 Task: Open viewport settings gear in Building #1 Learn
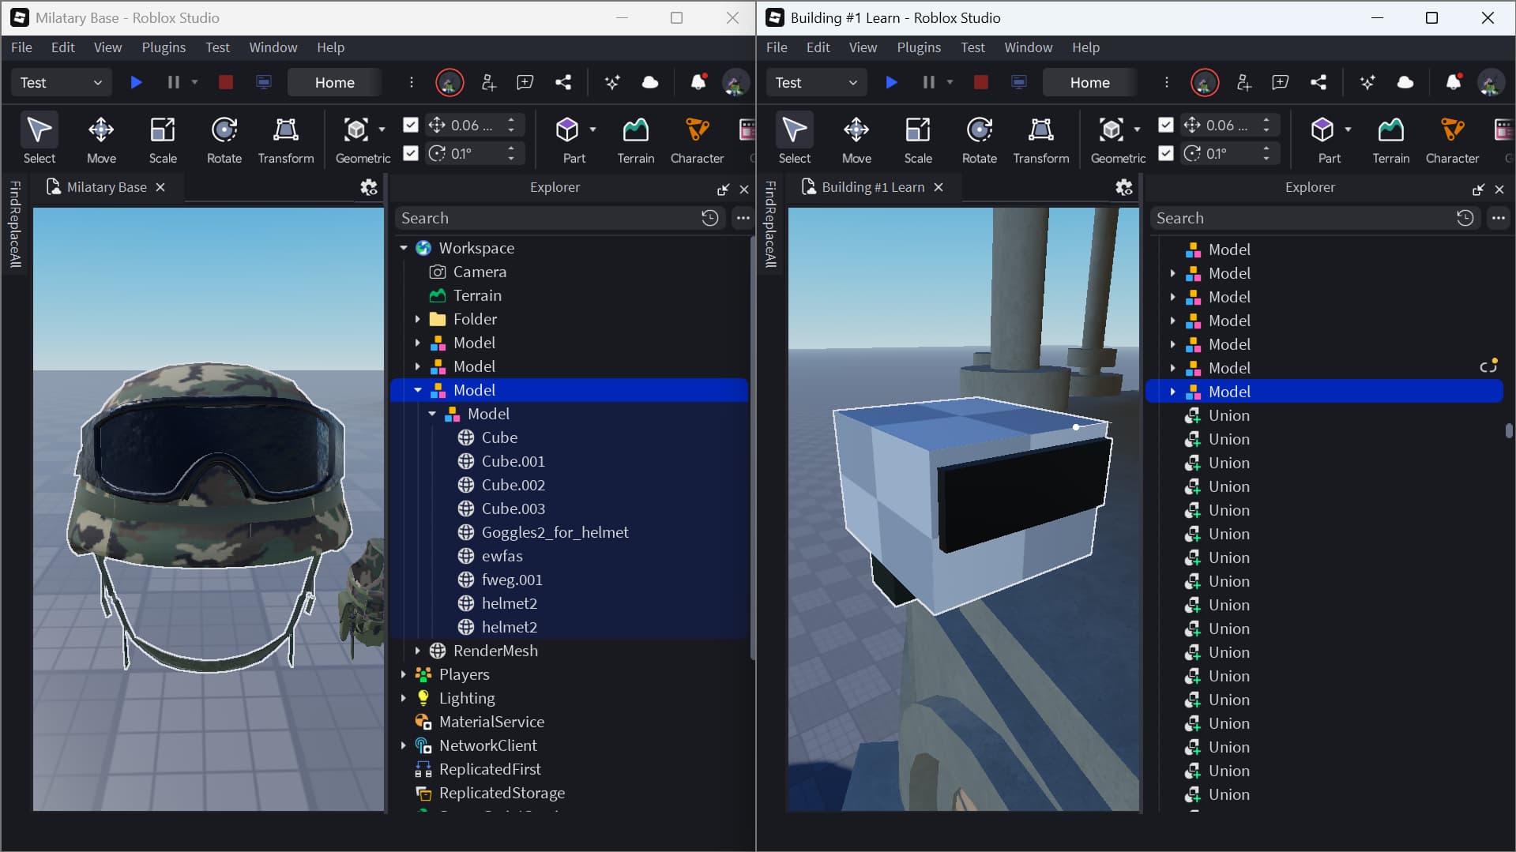point(1123,187)
